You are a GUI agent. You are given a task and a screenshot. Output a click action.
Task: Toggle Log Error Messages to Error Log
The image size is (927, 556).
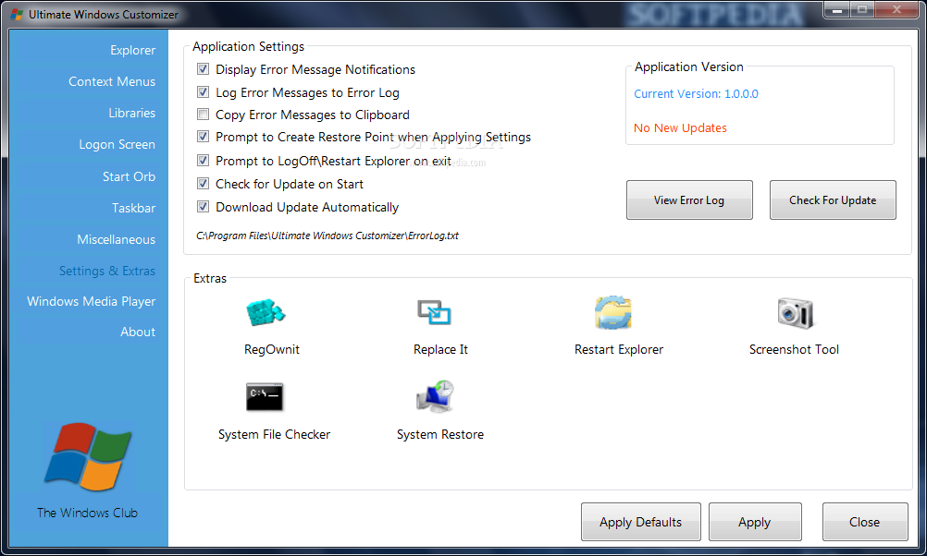(203, 92)
